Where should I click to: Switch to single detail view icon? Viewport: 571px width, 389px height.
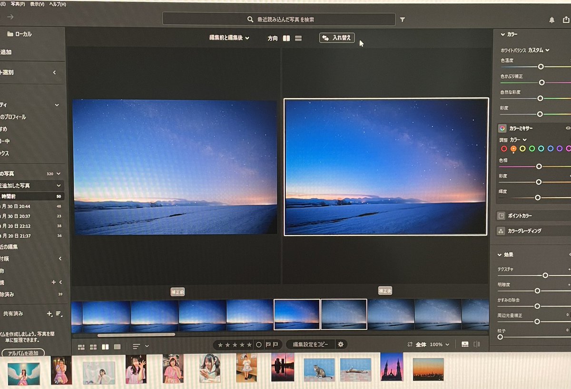coord(117,347)
